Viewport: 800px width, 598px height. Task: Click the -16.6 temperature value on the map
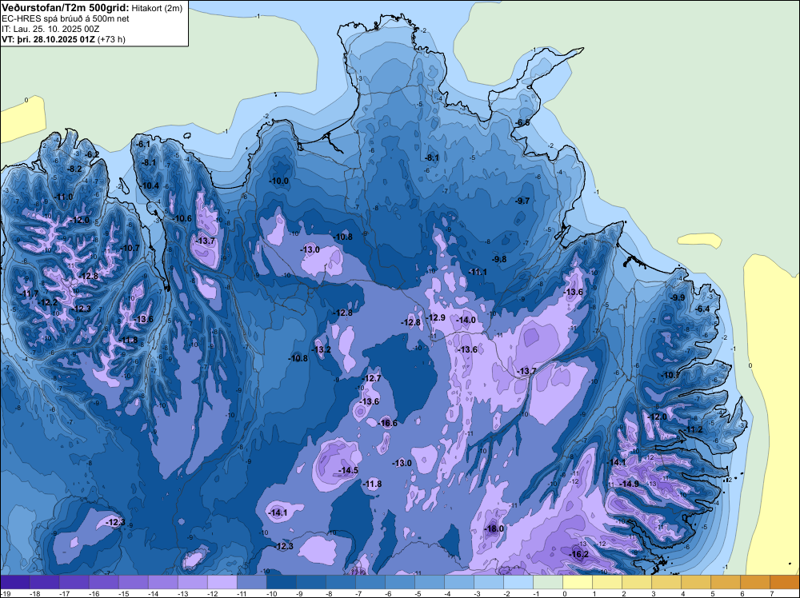tap(388, 423)
